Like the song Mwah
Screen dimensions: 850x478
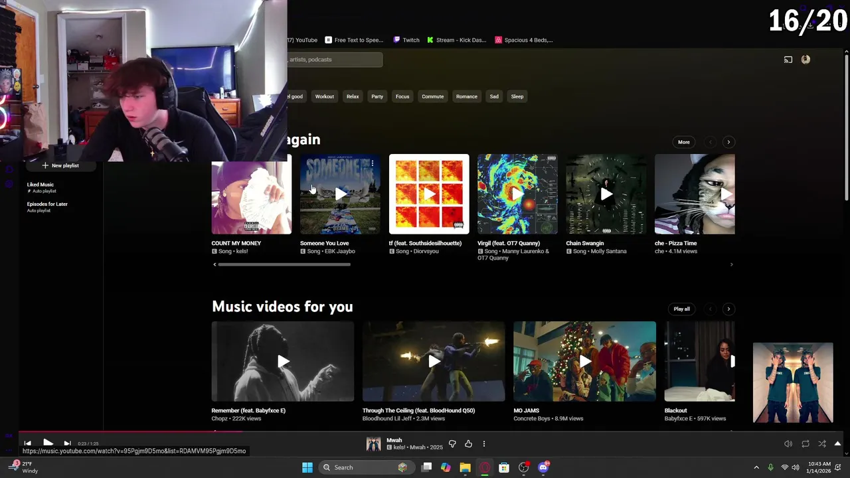(x=468, y=443)
